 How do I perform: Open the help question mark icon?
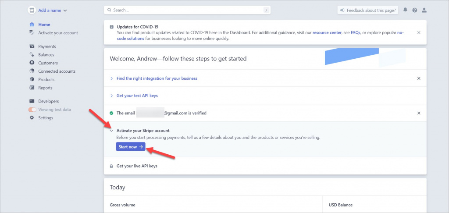click(415, 11)
